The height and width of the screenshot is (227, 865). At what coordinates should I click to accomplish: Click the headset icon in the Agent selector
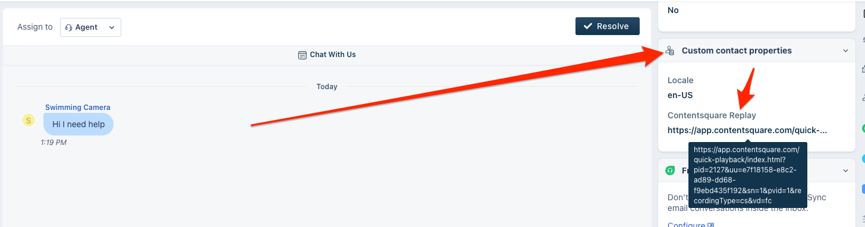click(68, 27)
